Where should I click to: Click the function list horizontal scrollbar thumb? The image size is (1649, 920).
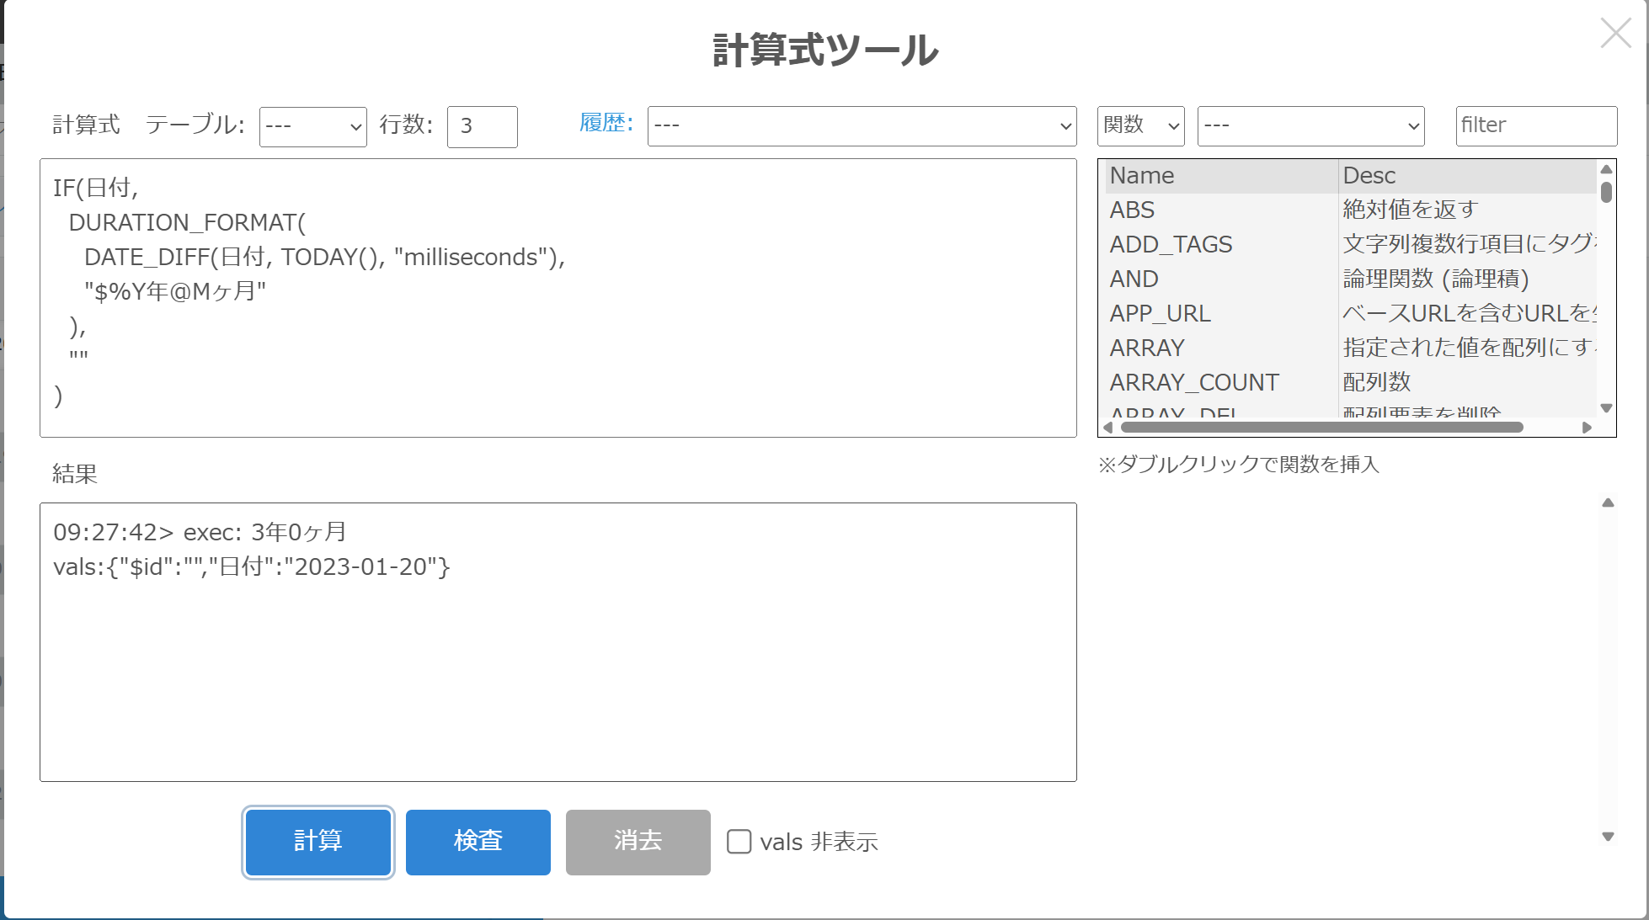point(1322,428)
